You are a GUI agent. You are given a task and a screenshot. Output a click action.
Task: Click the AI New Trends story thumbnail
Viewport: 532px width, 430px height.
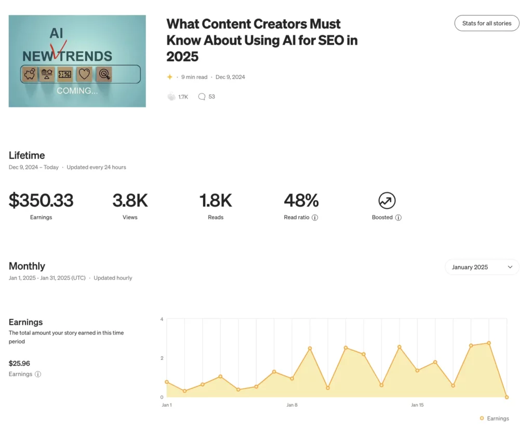(x=77, y=61)
